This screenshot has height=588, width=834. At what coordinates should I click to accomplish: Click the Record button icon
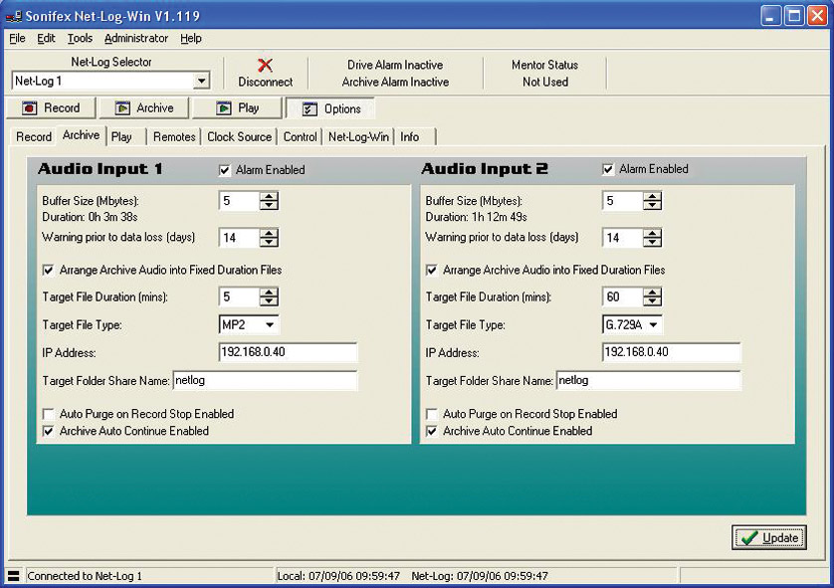30,108
